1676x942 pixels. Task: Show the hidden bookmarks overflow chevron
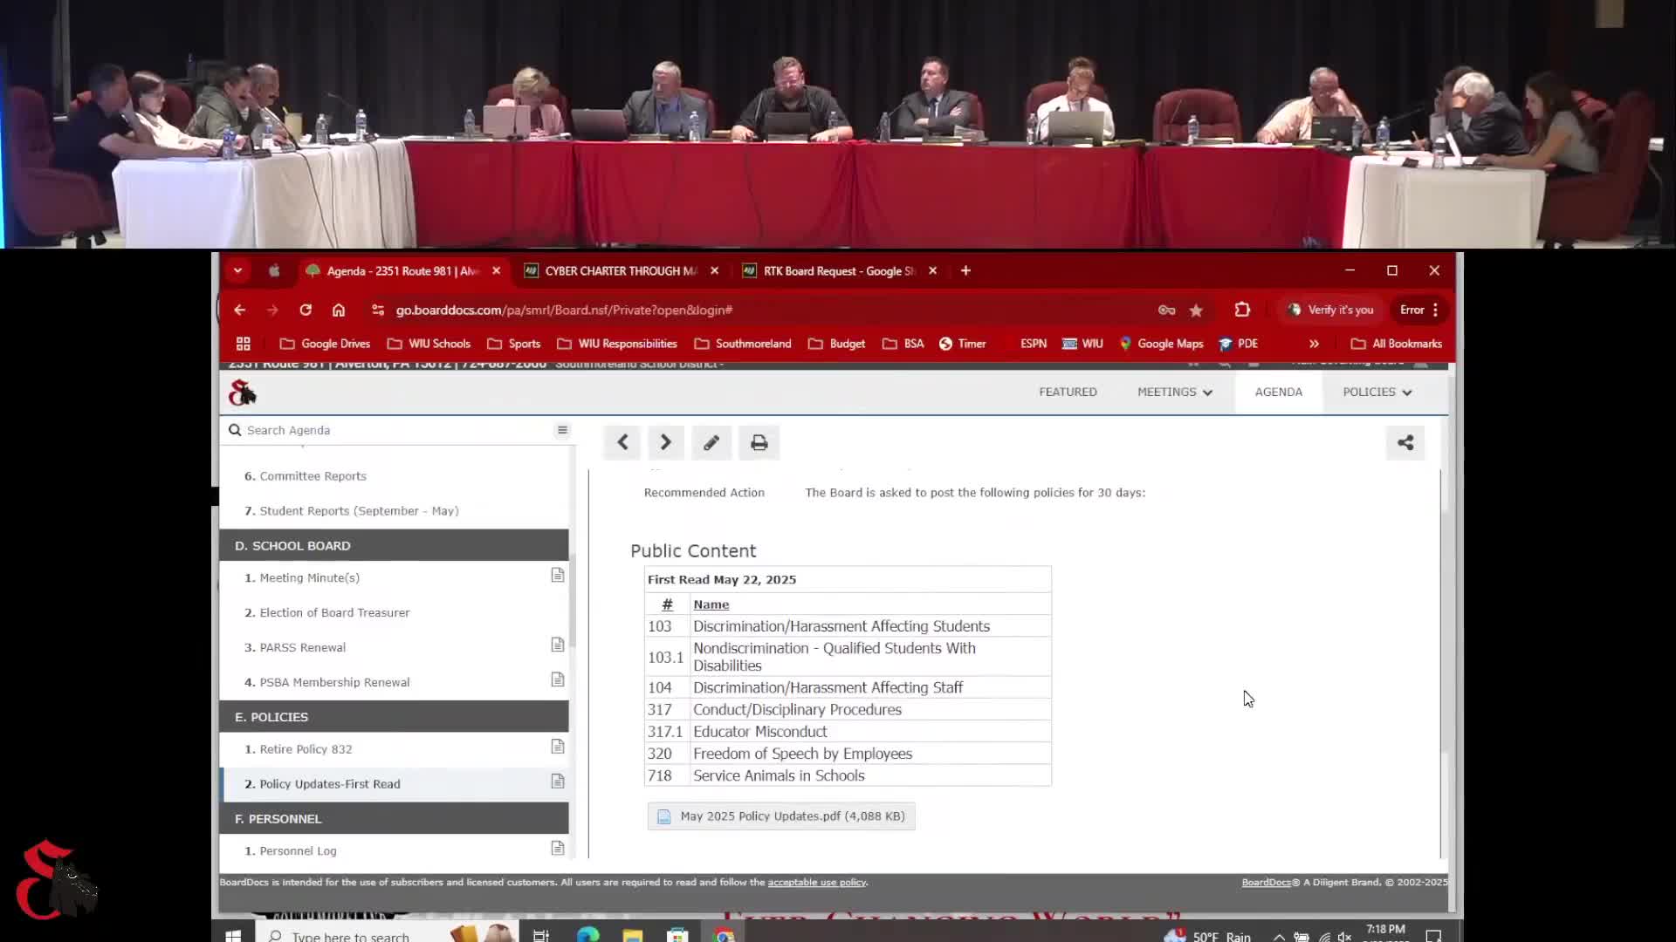point(1314,344)
